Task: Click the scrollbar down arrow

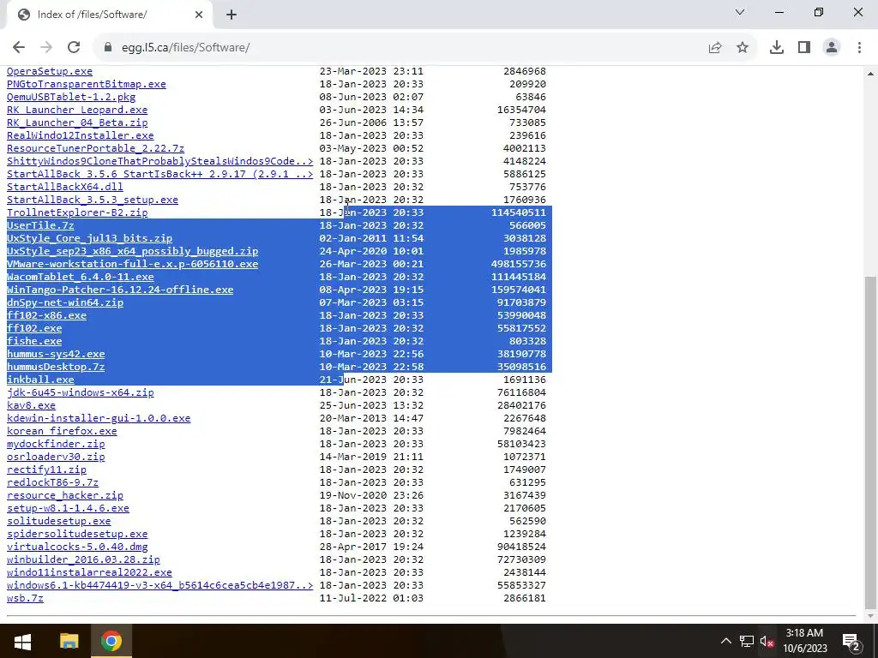Action: pyautogui.click(x=871, y=615)
